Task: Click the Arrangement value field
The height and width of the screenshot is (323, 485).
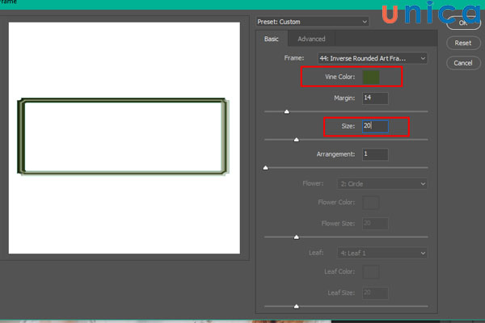Action: (375, 153)
